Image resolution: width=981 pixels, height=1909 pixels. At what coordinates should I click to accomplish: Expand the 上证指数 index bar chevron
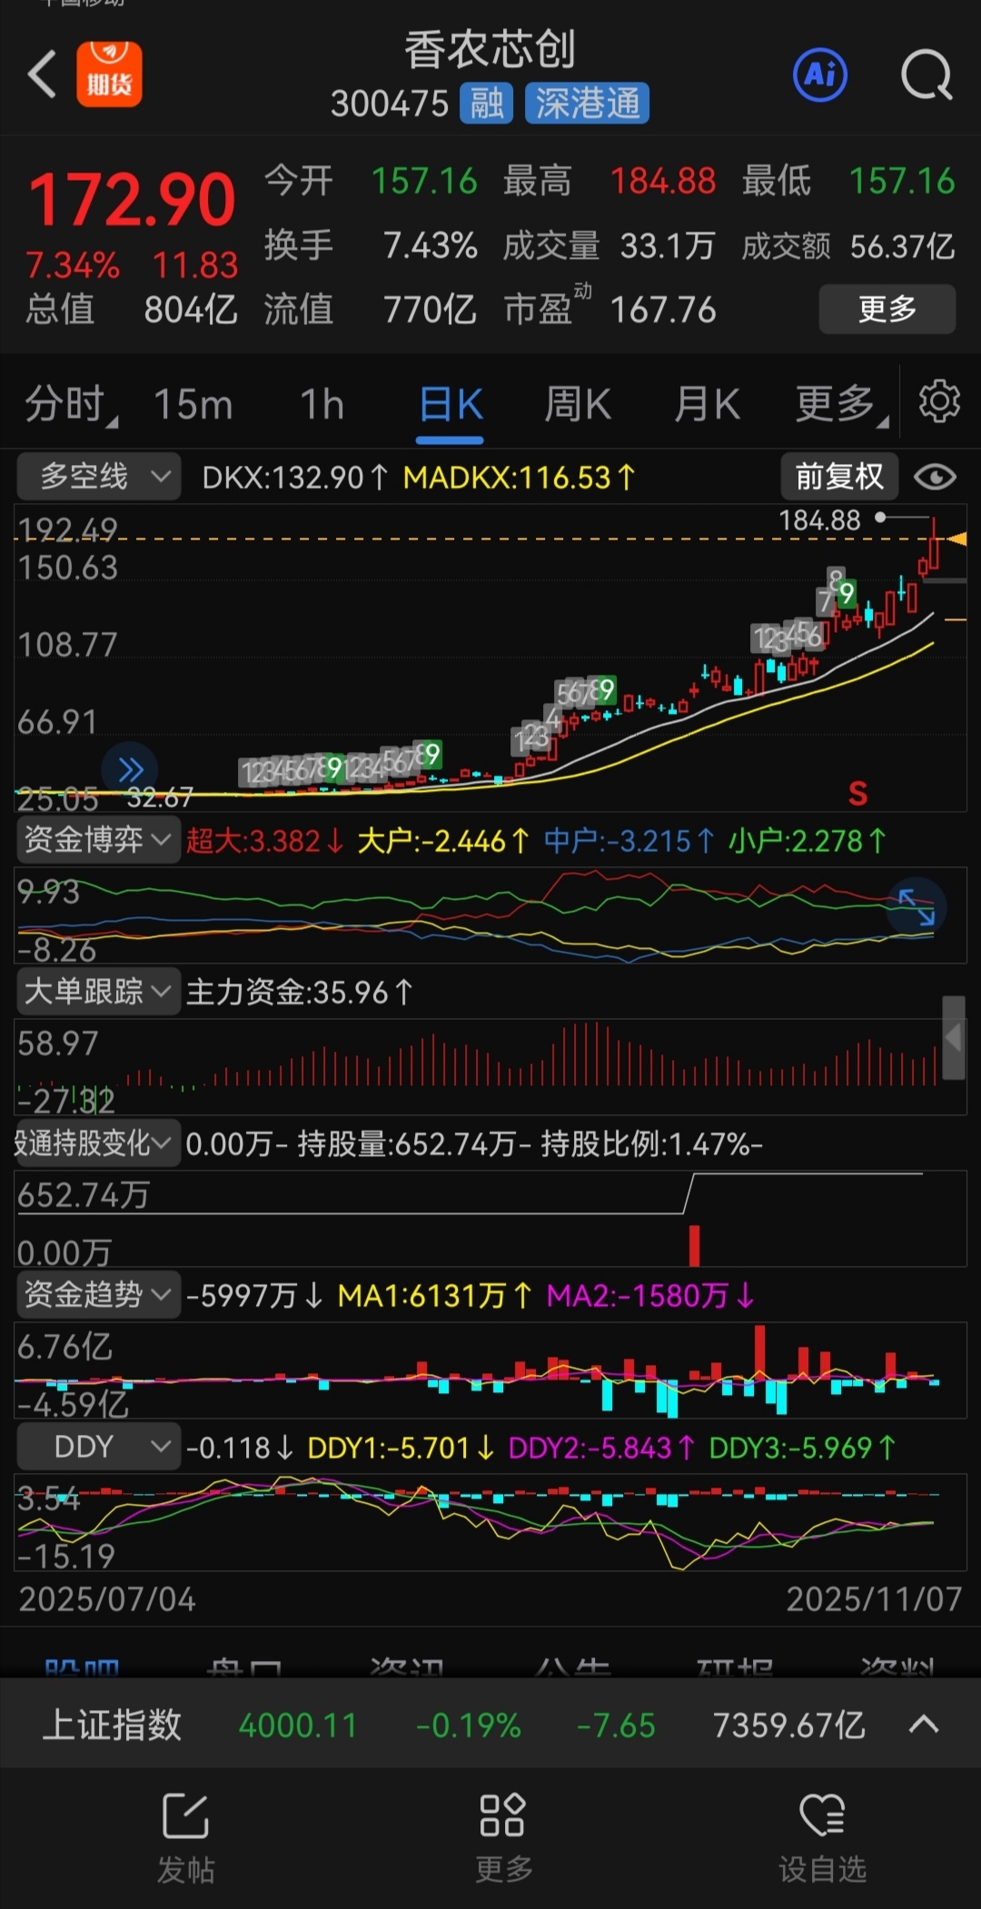tap(924, 1725)
